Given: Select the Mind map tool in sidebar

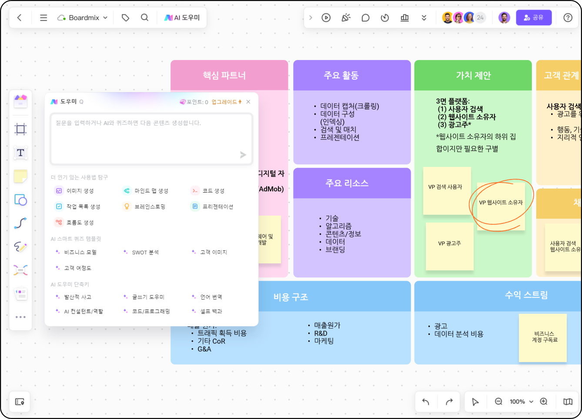Looking at the screenshot, I should (20, 270).
